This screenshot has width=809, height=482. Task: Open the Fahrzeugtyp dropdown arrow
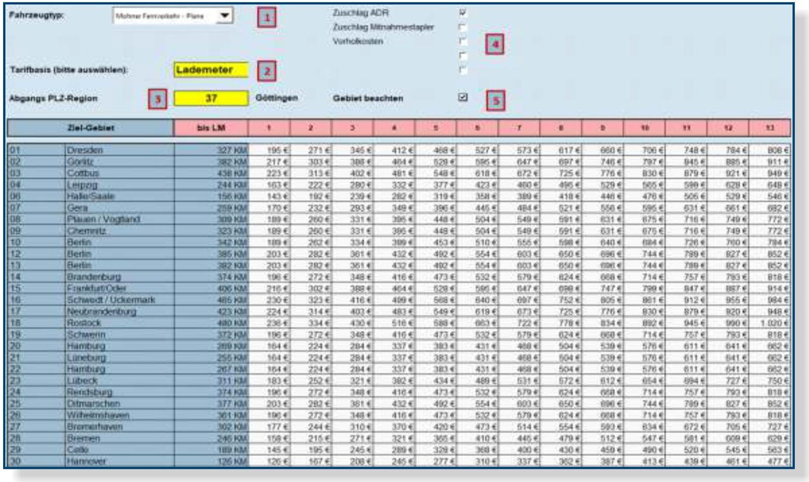(x=224, y=16)
